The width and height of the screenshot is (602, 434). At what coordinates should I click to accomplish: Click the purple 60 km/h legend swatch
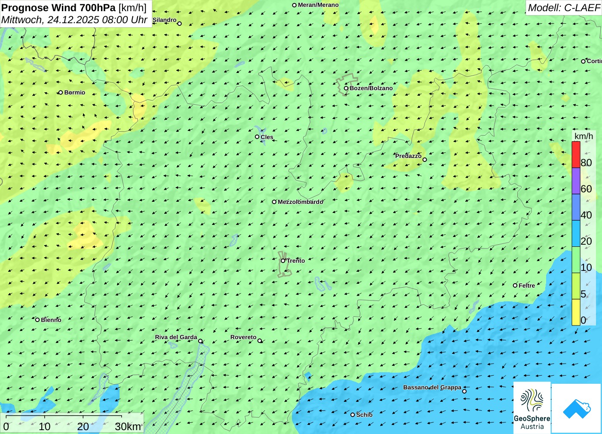[576, 181]
